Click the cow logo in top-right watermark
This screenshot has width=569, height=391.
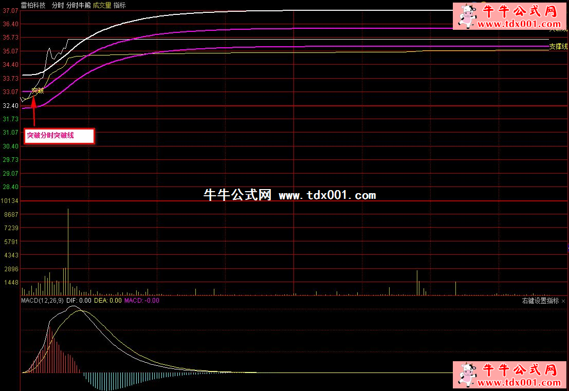(x=467, y=16)
